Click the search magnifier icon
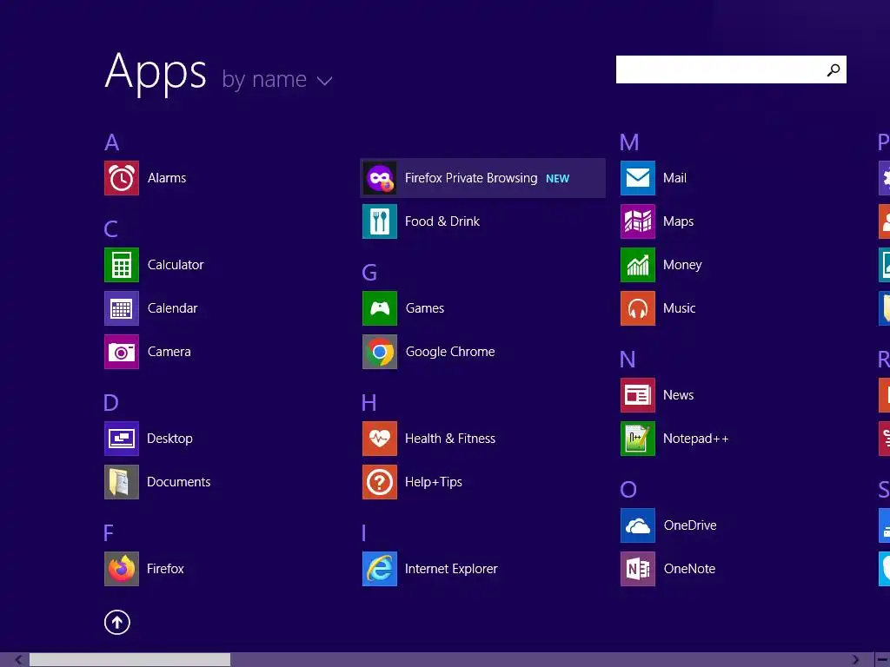 pyautogui.click(x=834, y=69)
